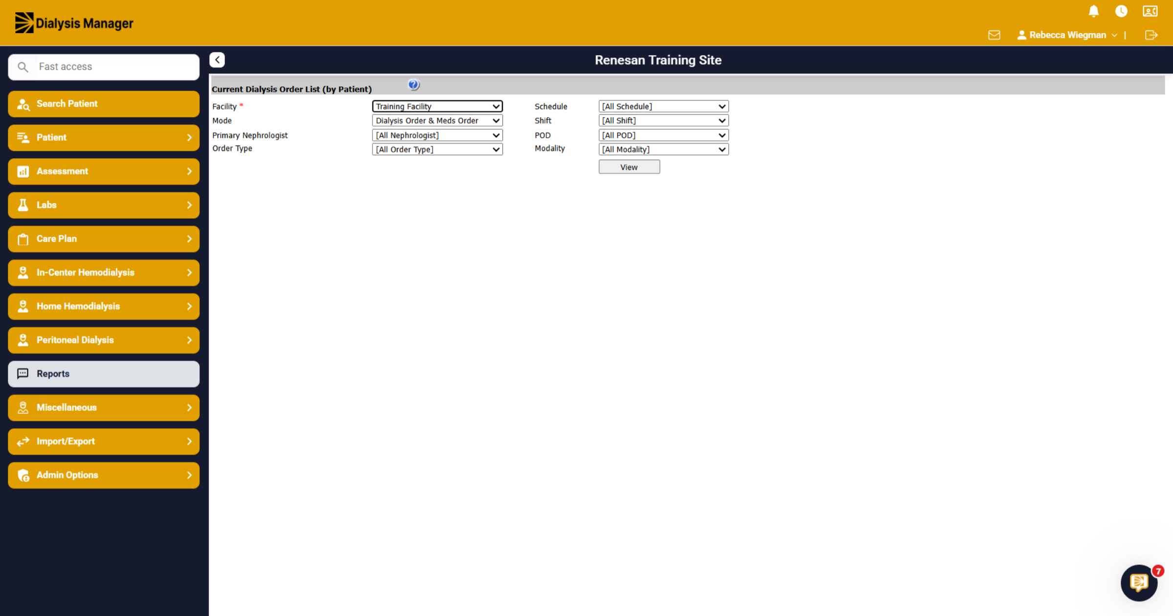
Task: Open the Rebecca Wiegman user menu
Action: (1067, 35)
